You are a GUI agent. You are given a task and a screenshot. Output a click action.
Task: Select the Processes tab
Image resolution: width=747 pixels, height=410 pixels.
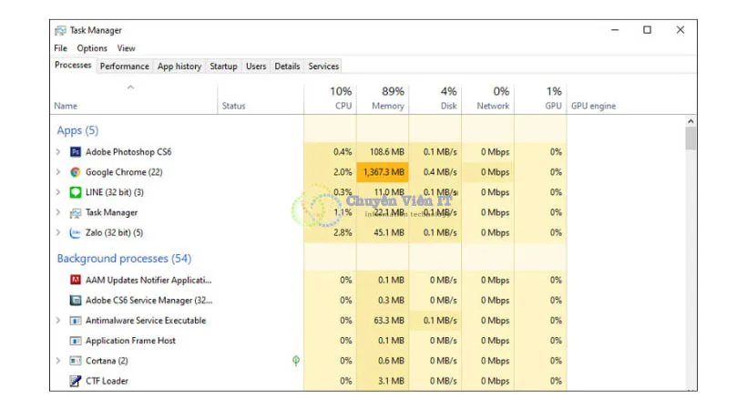(x=73, y=66)
